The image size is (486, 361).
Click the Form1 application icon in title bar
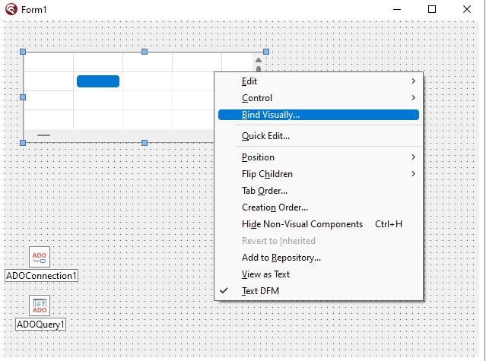pos(10,10)
